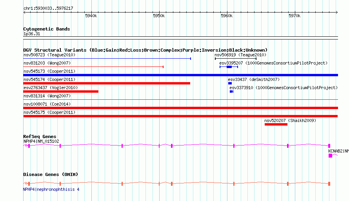The image size is (349, 201).
Task: Open NPHP4|nephronophthisis 4 OMIM link
Action: 51,189
